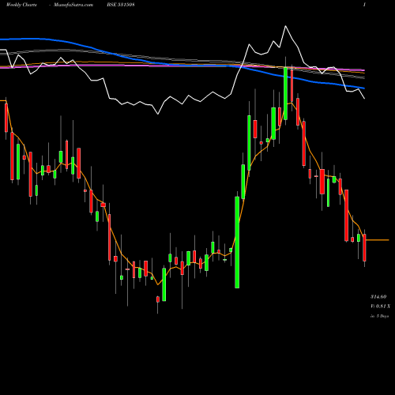Image resolution: width=395 pixels, height=395 pixels.
Task: Click the "314.69" price value
Action: pyautogui.click(x=378, y=297)
